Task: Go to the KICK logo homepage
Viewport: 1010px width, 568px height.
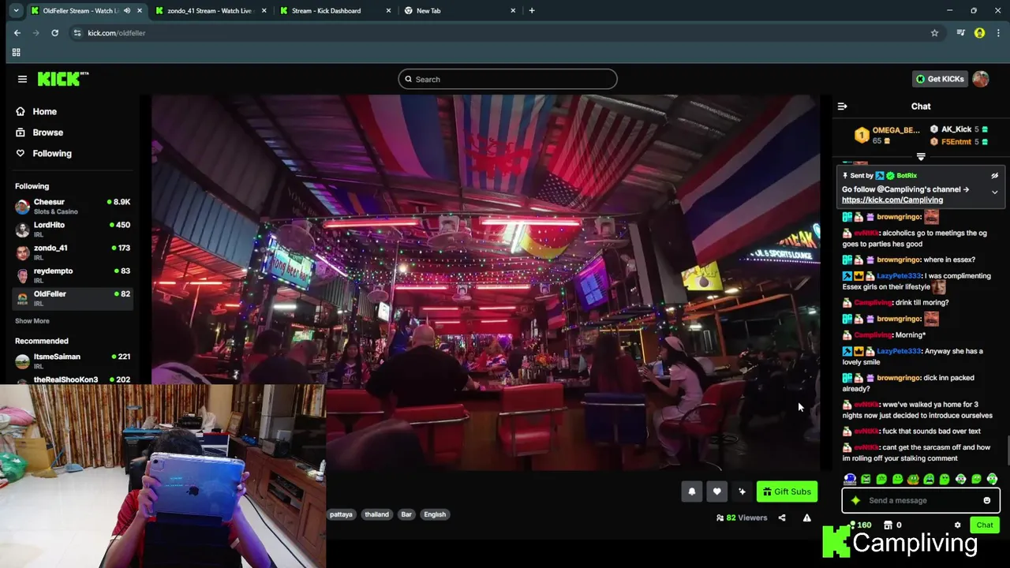Action: point(63,79)
